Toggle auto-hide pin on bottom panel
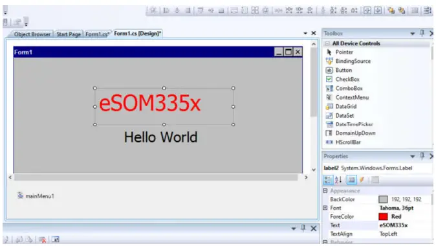Screen dimensions: 436x246 [x=303, y=228]
